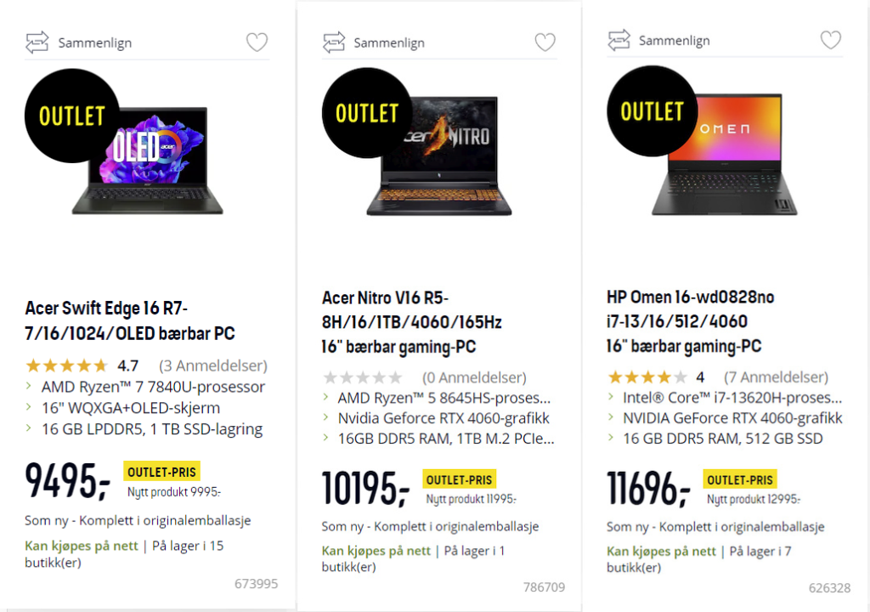View the 3 Anmeldelser reviews link
This screenshot has width=870, height=612.
pyautogui.click(x=213, y=366)
